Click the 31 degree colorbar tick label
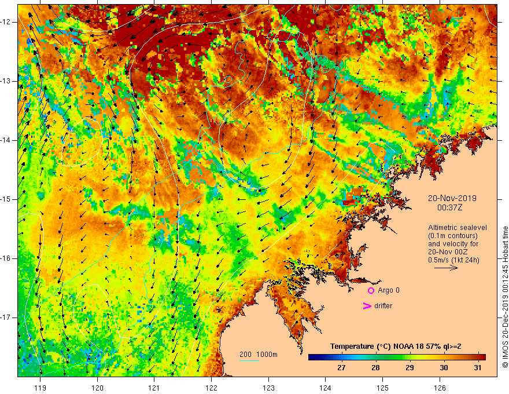Viewport: 509px width, 394px height. 477,368
